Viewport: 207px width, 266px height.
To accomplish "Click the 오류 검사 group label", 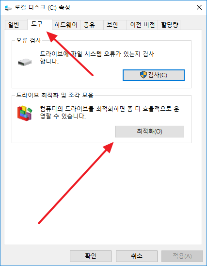I will pyautogui.click(x=29, y=40).
